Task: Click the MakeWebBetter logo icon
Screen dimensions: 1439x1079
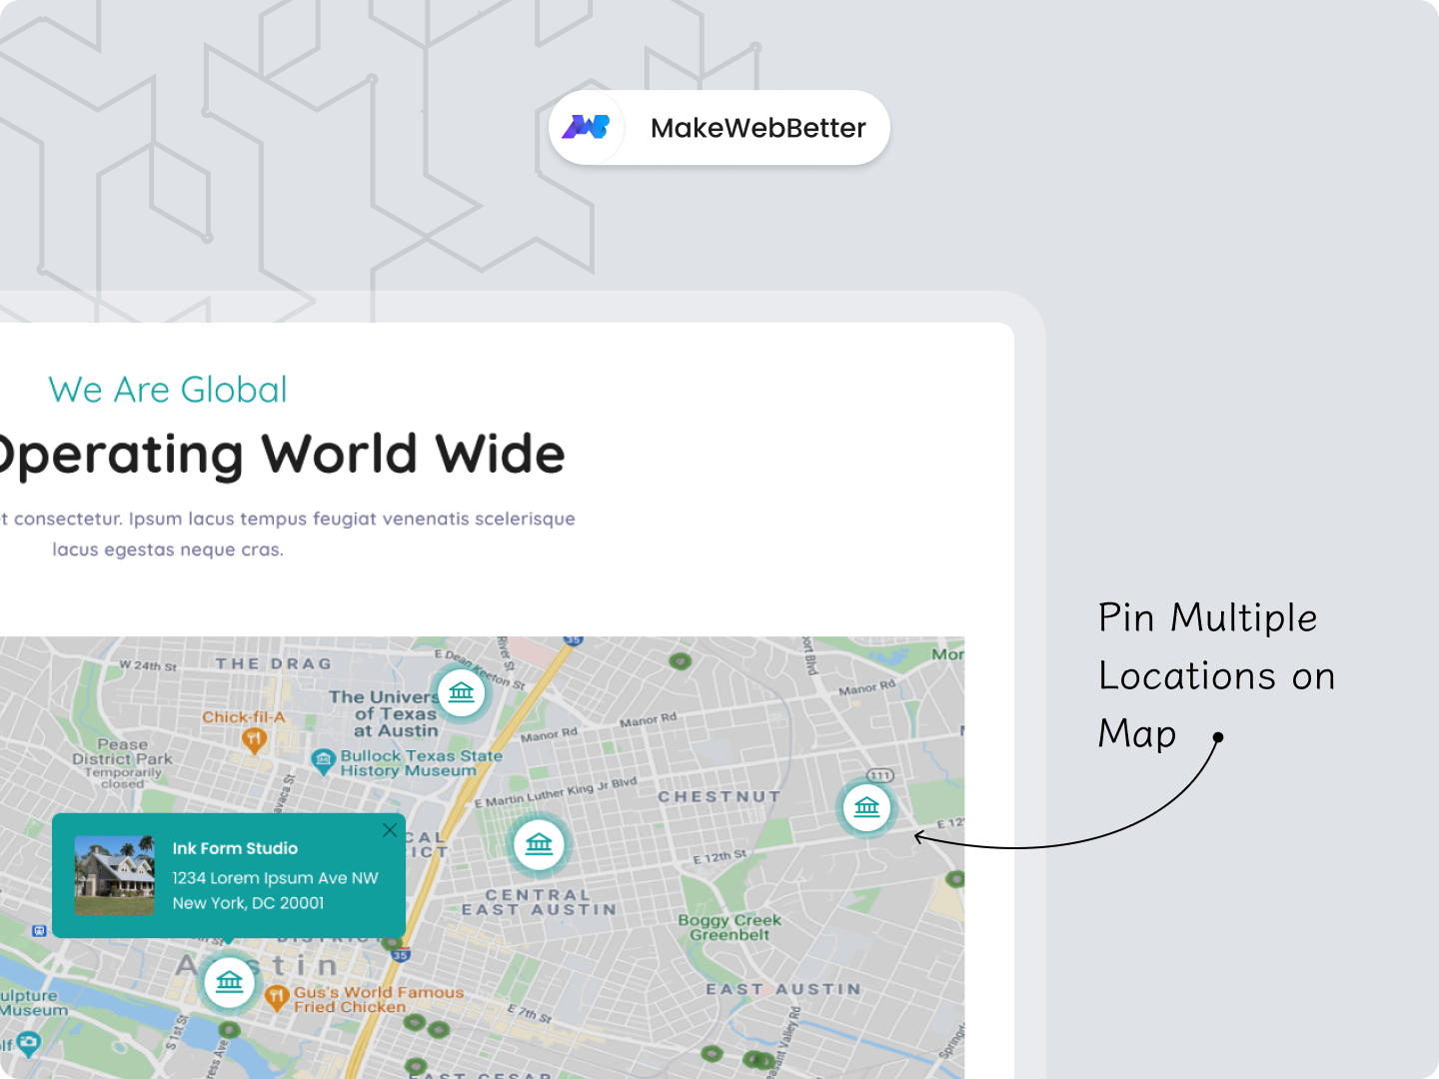Action: [x=588, y=127]
